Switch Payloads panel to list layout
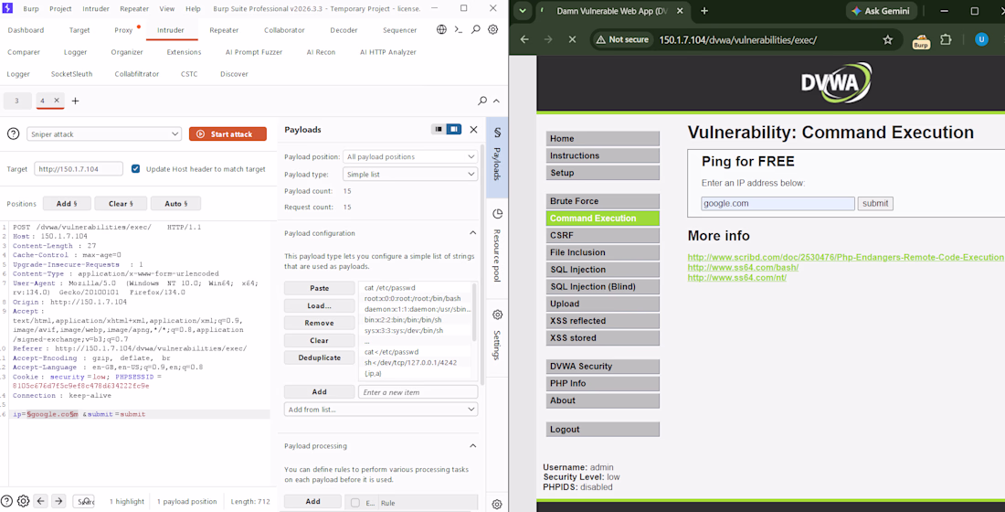 pyautogui.click(x=439, y=129)
